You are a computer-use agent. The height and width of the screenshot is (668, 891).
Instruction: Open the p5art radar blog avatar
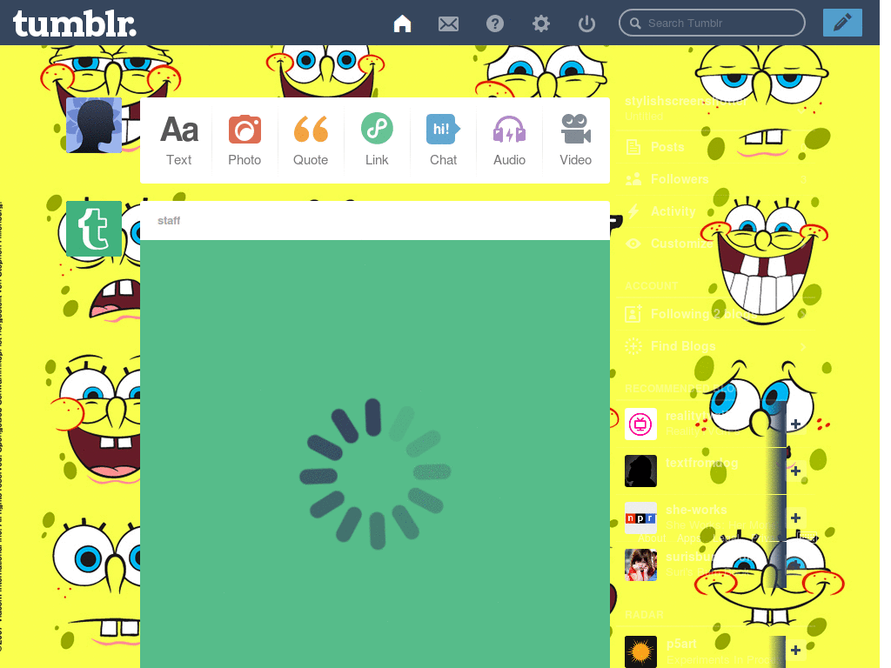[640, 652]
